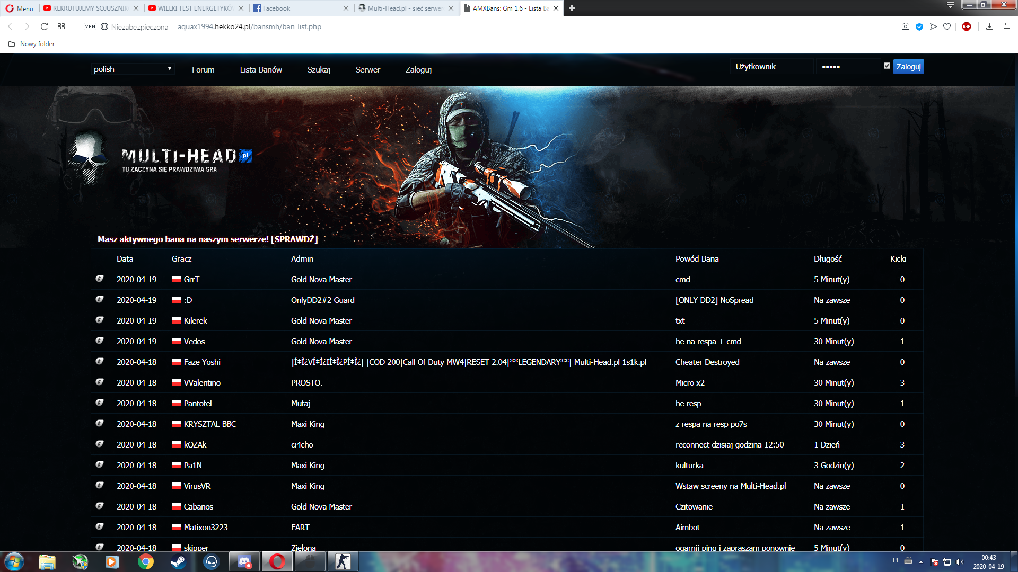Click the Adblock Plus extension icon
Image resolution: width=1018 pixels, height=572 pixels.
966,26
